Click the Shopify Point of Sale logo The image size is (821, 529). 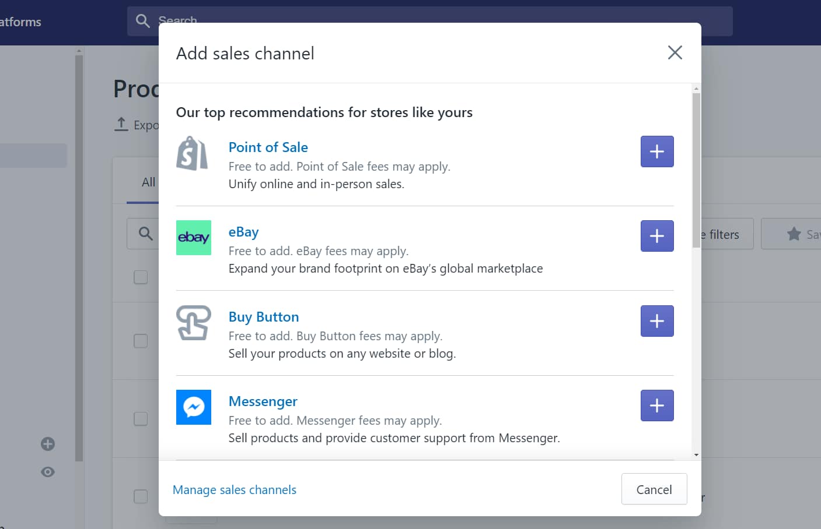(193, 153)
